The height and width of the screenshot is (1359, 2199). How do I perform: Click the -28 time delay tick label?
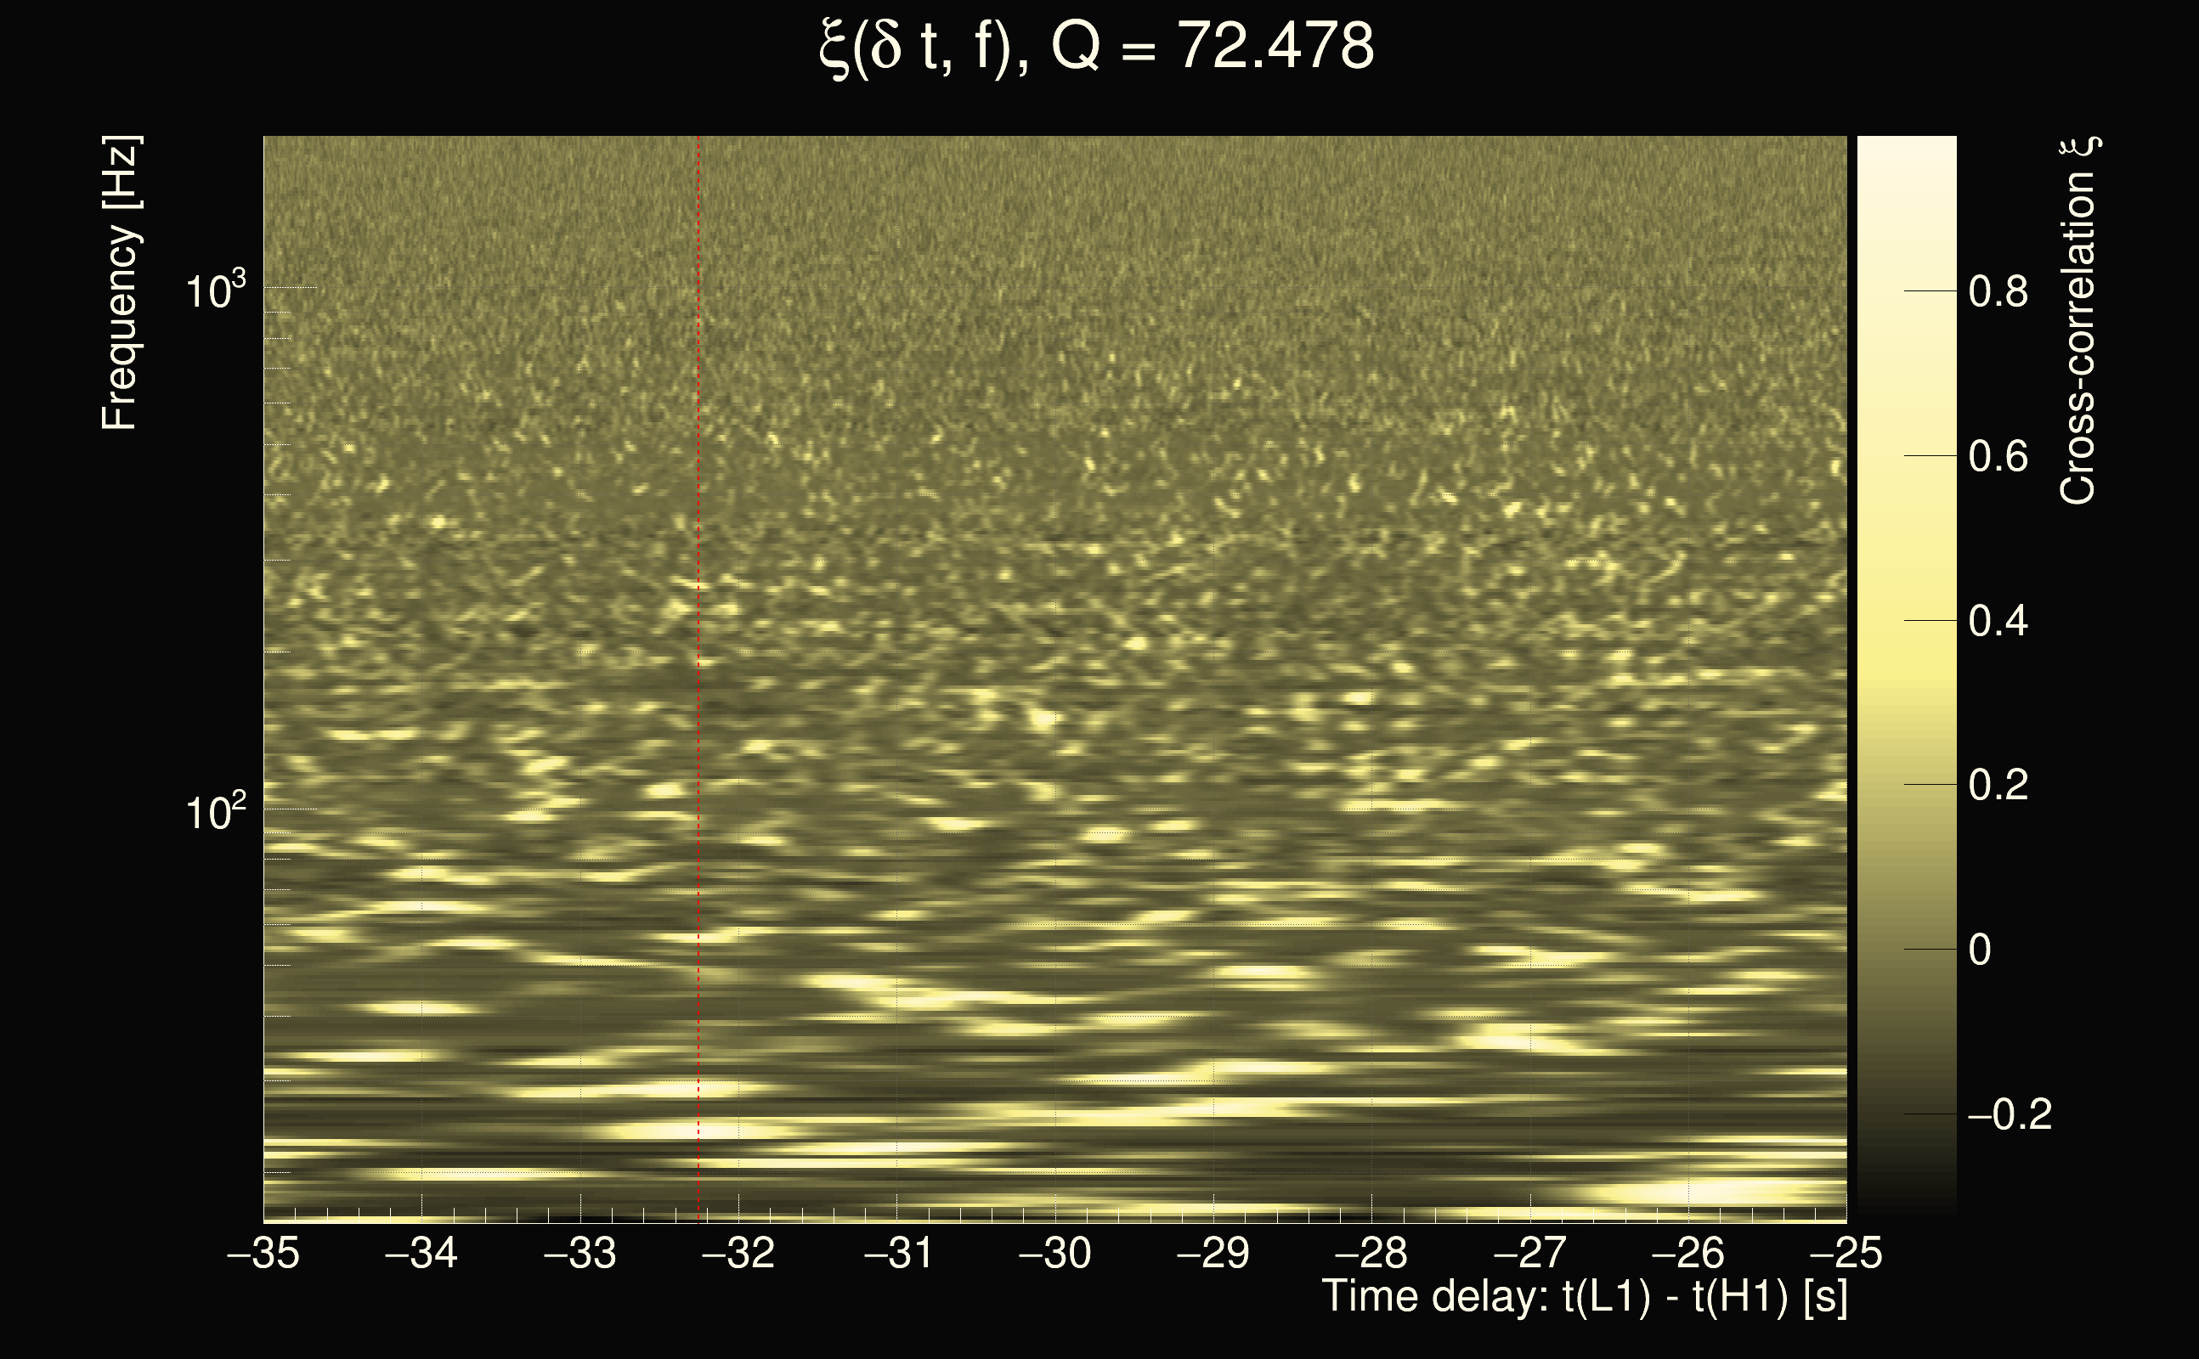click(1371, 1253)
